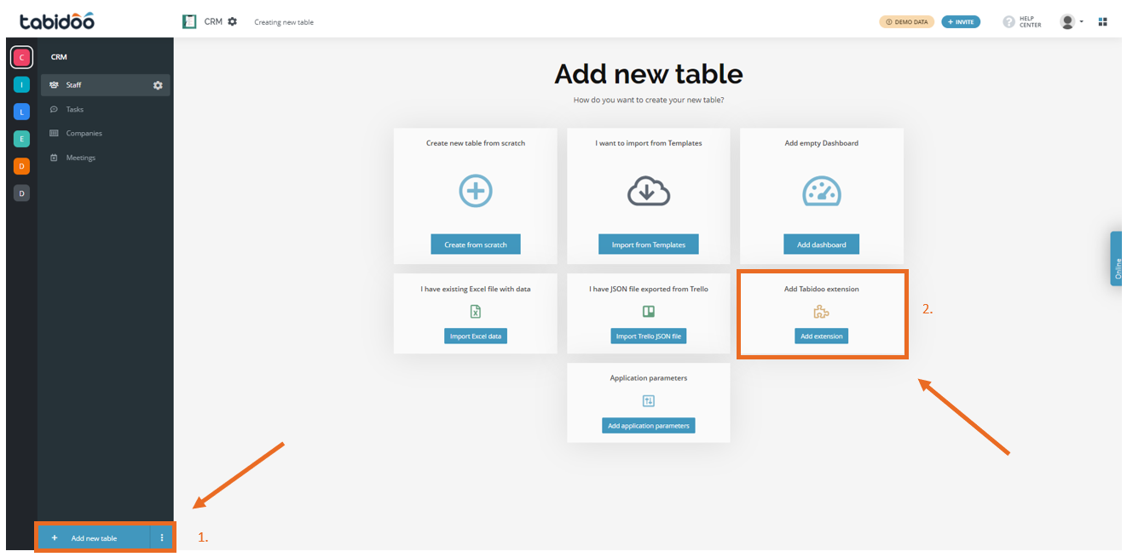Select the green E application icon
Viewport: 1127px width, 557px height.
tap(22, 139)
